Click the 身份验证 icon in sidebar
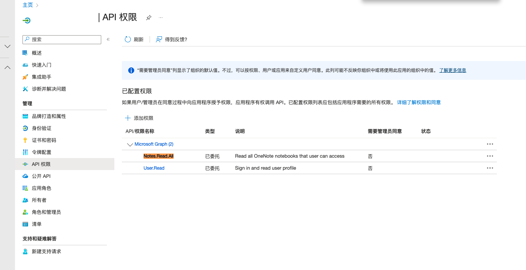The width and height of the screenshot is (526, 270). (x=25, y=128)
